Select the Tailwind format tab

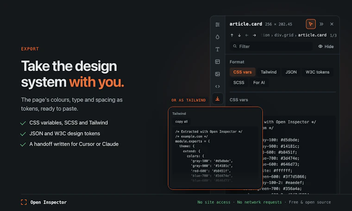(269, 72)
